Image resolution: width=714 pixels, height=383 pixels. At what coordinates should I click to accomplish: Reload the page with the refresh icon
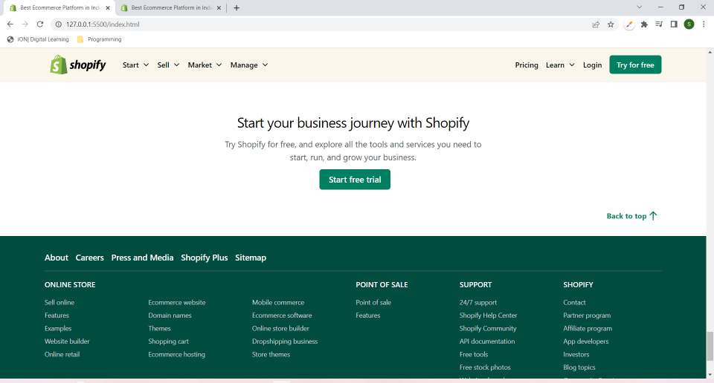click(x=40, y=24)
